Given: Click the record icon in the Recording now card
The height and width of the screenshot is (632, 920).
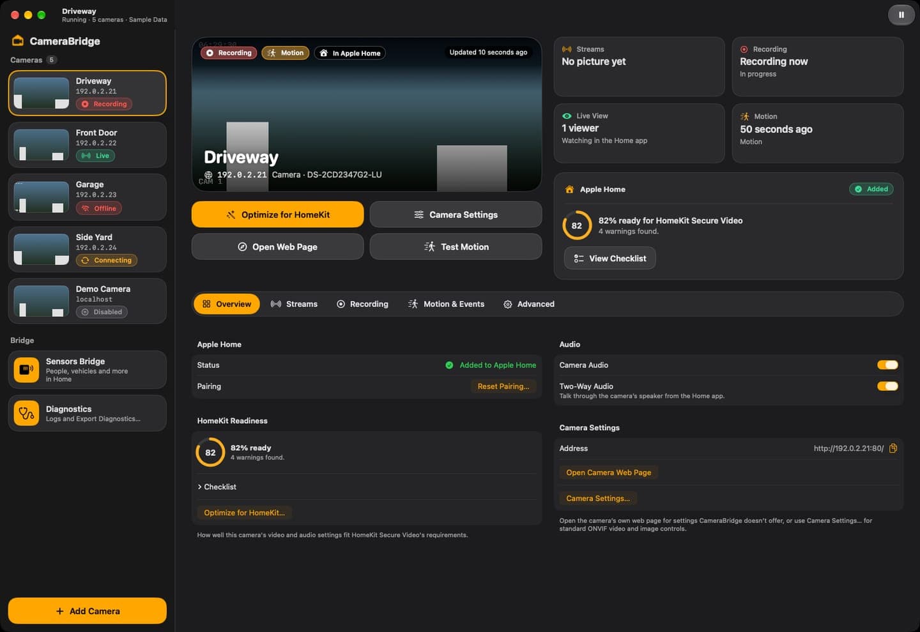Looking at the screenshot, I should pos(744,49).
